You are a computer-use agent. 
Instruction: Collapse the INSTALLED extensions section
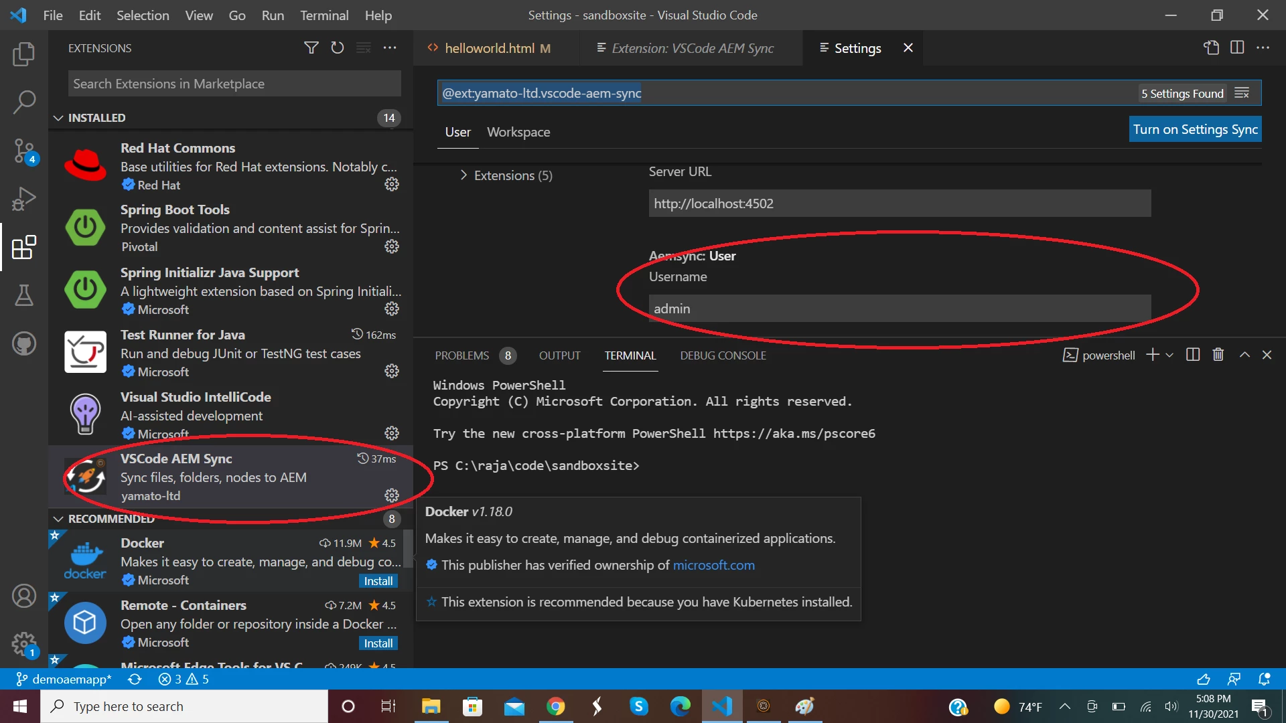coord(59,118)
